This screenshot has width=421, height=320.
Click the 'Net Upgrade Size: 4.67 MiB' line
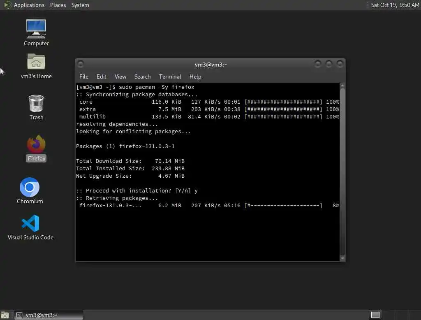pos(130,176)
